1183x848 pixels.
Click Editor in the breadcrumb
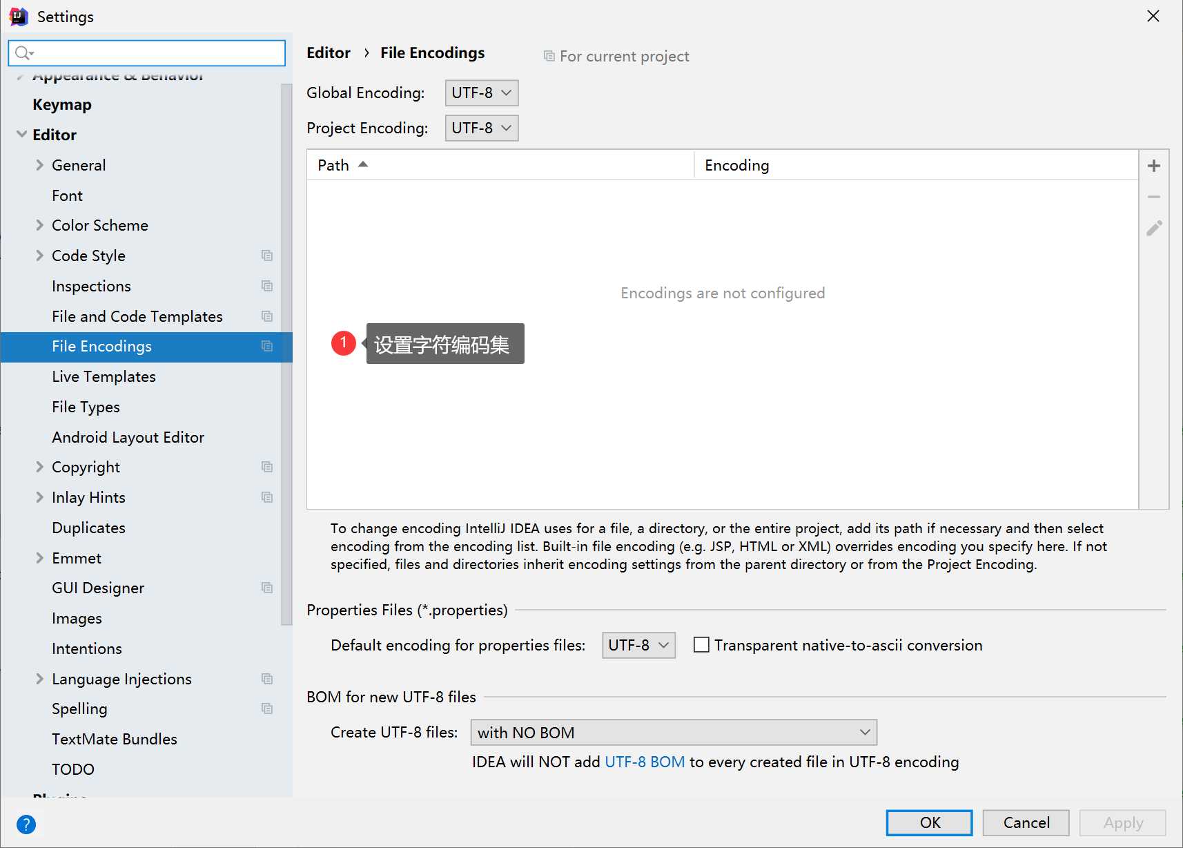pyautogui.click(x=329, y=52)
